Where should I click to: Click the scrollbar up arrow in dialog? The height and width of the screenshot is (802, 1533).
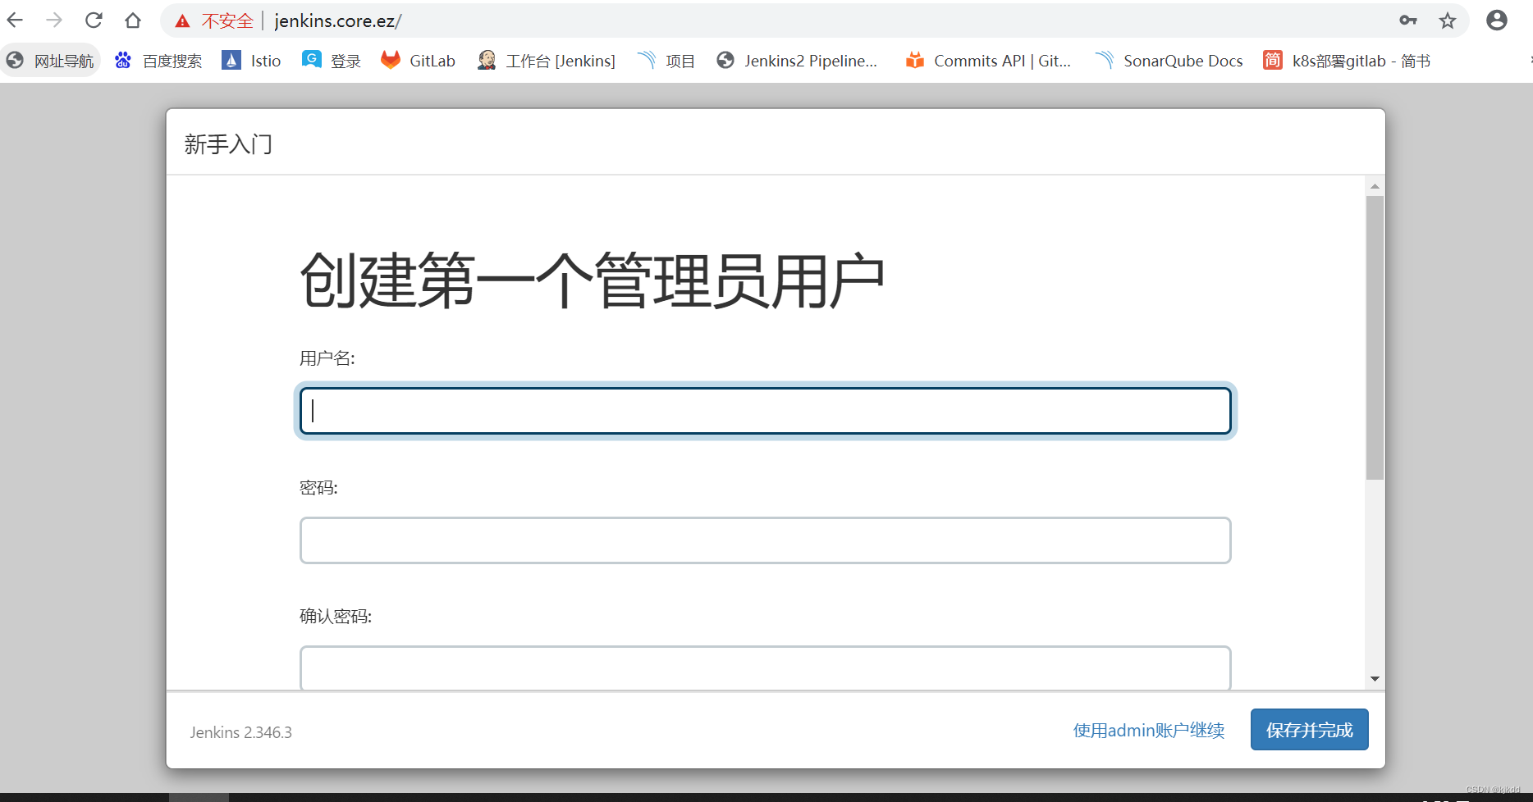click(1375, 186)
